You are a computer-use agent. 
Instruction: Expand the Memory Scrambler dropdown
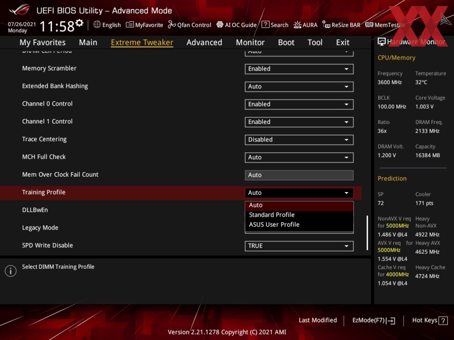coord(299,69)
